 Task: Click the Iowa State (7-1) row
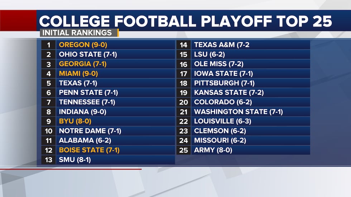click(243, 74)
